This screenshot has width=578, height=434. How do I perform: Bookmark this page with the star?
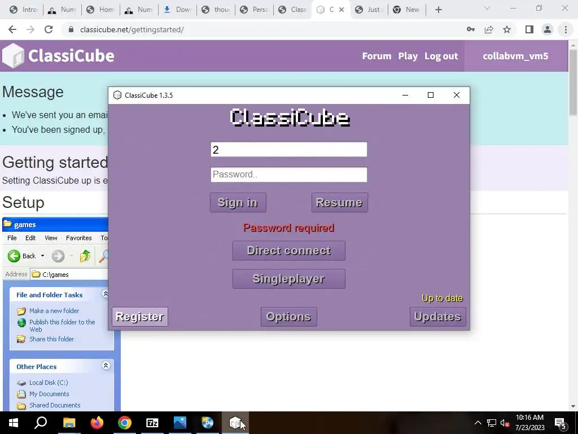[507, 29]
